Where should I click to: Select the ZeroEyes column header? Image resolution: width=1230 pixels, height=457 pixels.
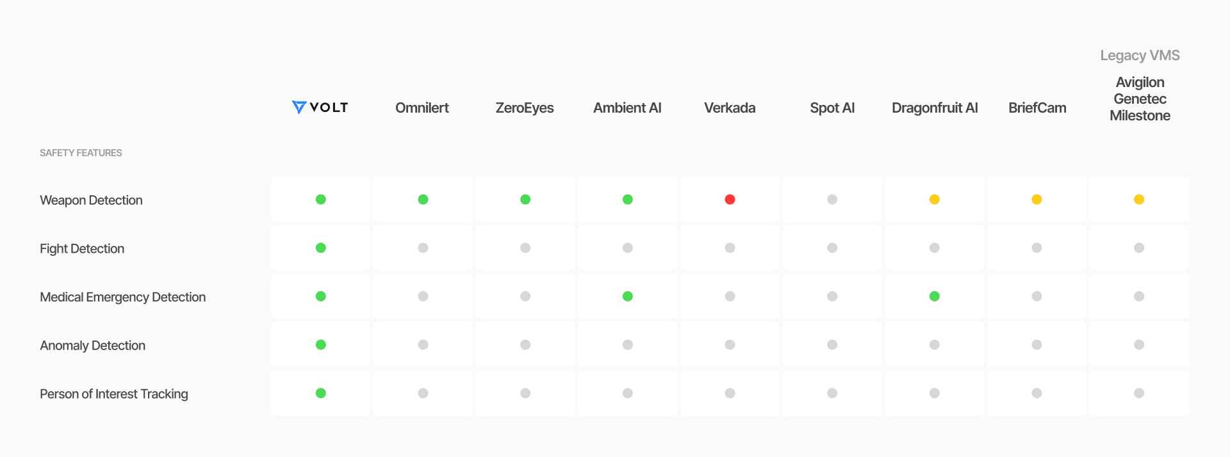tap(525, 108)
